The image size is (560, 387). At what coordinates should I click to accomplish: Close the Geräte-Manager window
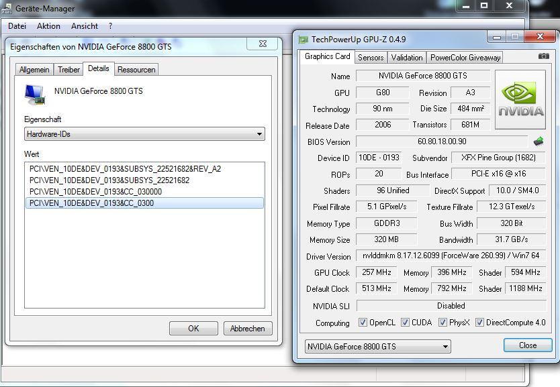510,6
